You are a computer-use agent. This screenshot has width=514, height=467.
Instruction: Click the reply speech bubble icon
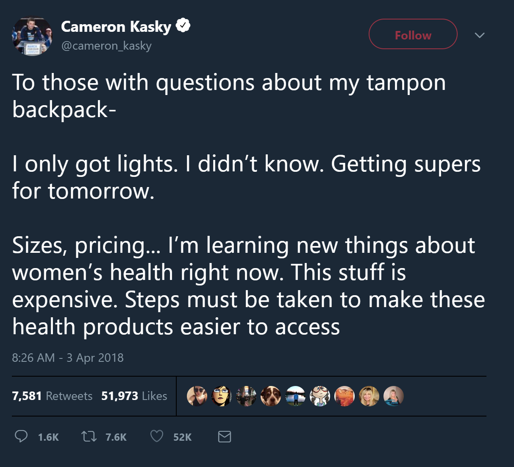click(21, 436)
